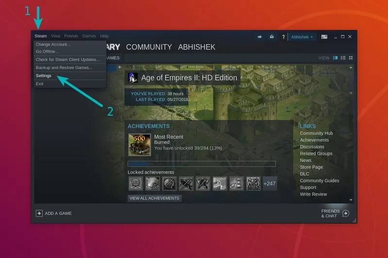Click the second locked achievement icon
Screen dimensions: 388x258
pyautogui.click(x=152, y=183)
